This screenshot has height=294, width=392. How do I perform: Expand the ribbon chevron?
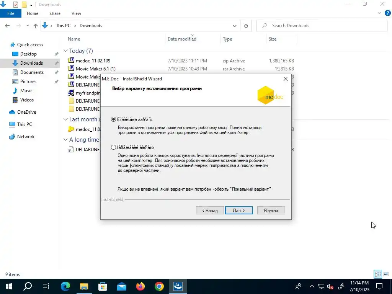point(379,13)
